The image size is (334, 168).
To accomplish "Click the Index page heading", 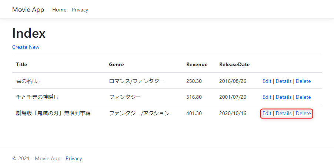I will (29, 33).
